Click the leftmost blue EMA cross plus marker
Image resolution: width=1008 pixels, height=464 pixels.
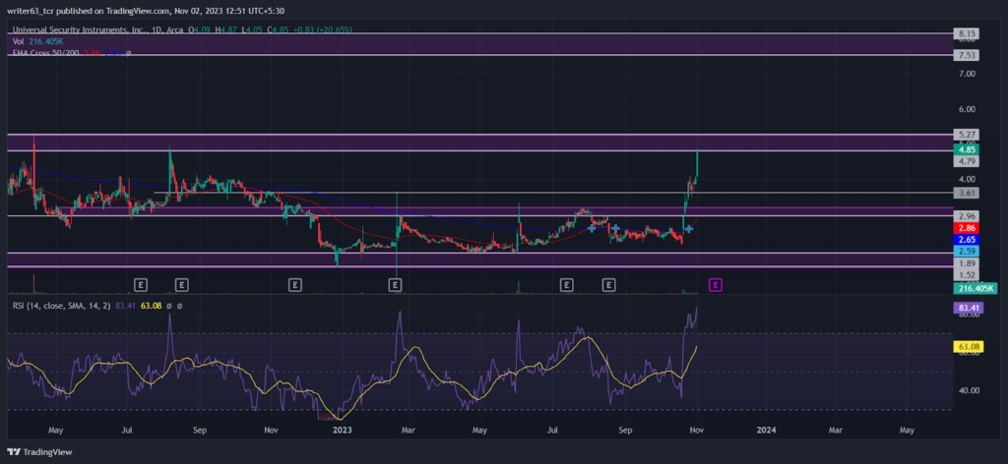[591, 228]
